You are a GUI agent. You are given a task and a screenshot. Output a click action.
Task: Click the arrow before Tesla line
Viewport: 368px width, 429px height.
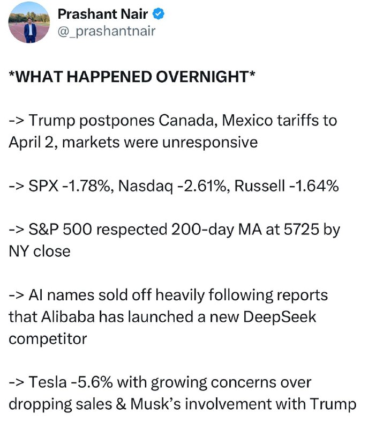17,383
